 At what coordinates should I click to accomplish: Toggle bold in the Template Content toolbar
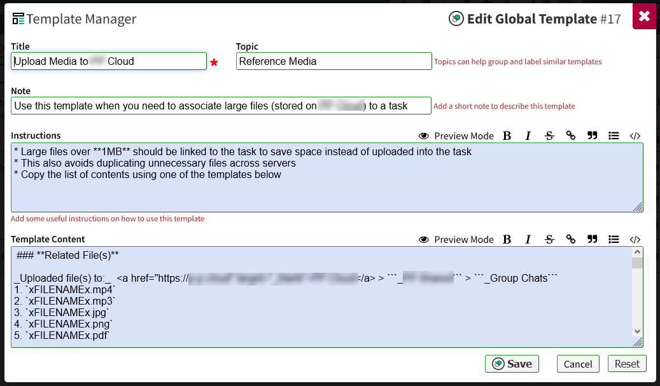click(507, 239)
